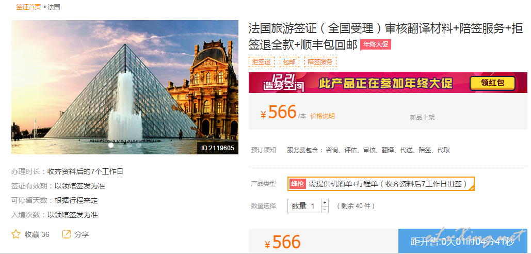Click the blue 距开售 countdown button
531x254 pixels.
(462, 241)
